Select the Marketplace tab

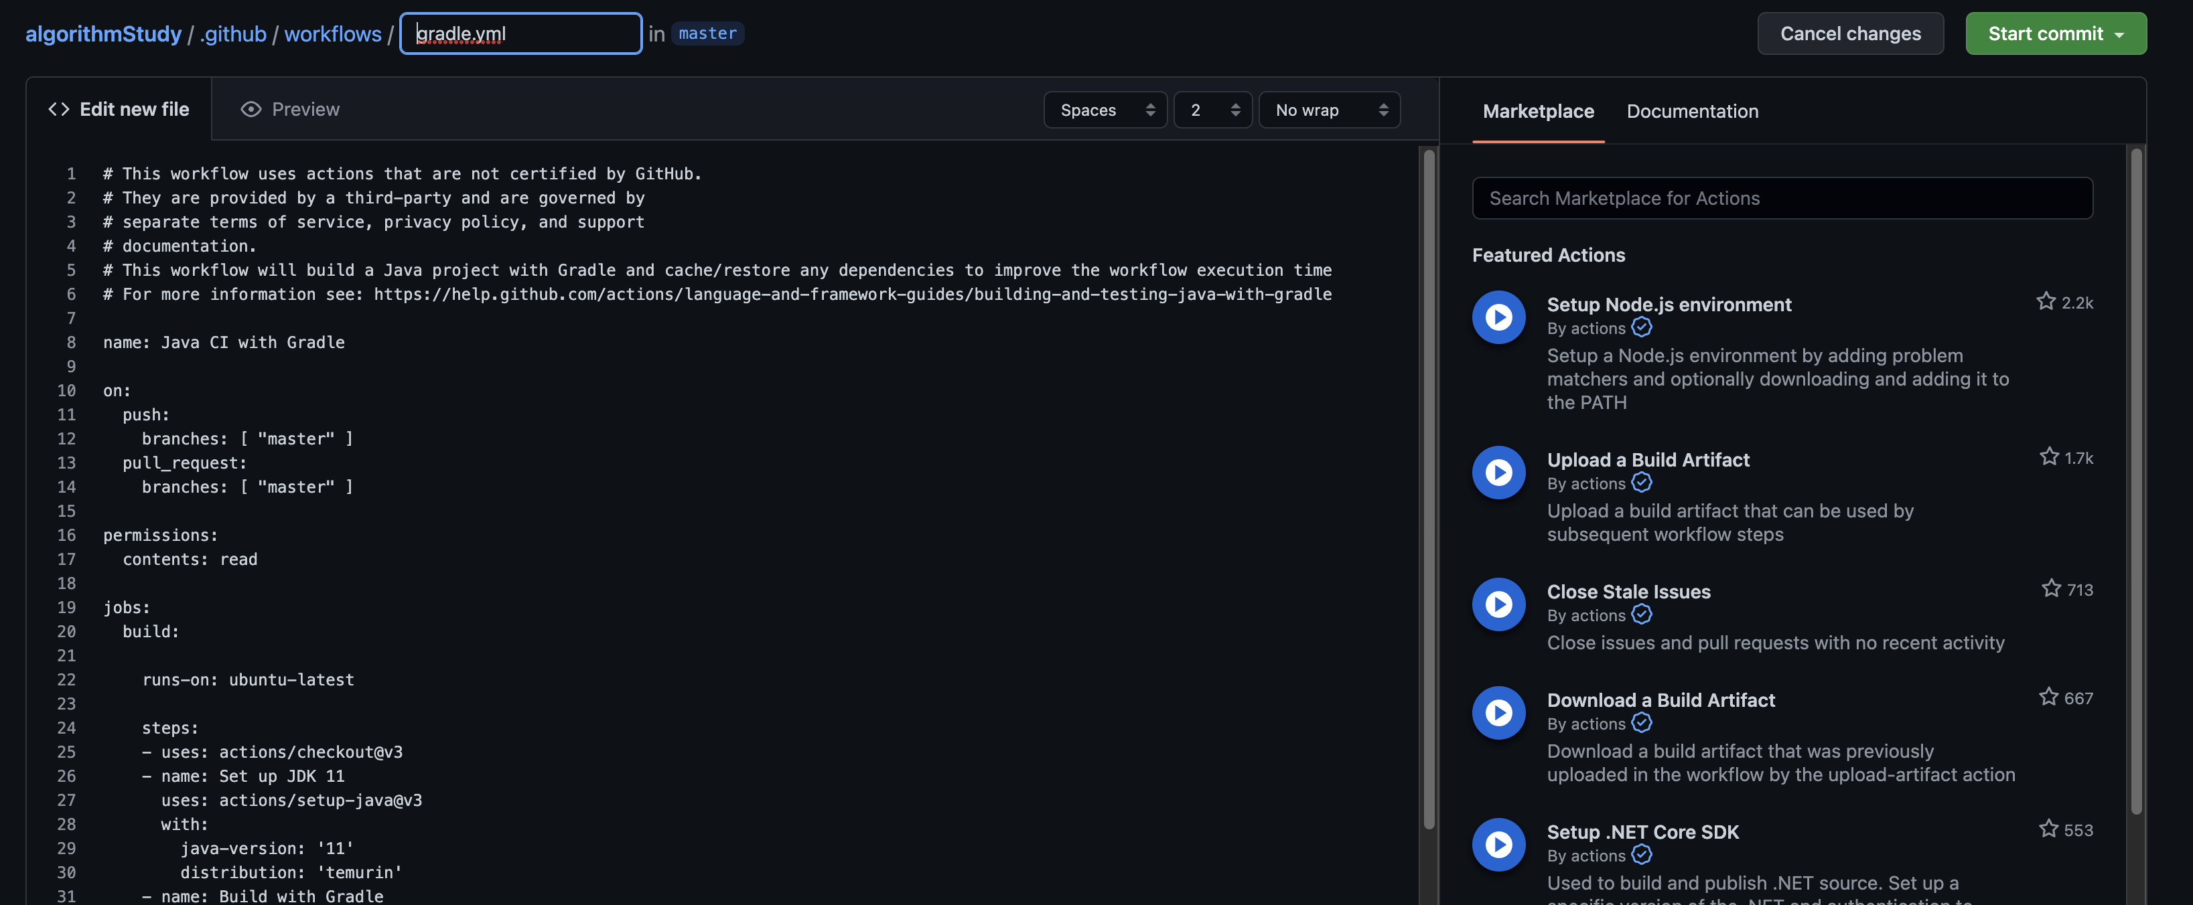pyautogui.click(x=1537, y=111)
